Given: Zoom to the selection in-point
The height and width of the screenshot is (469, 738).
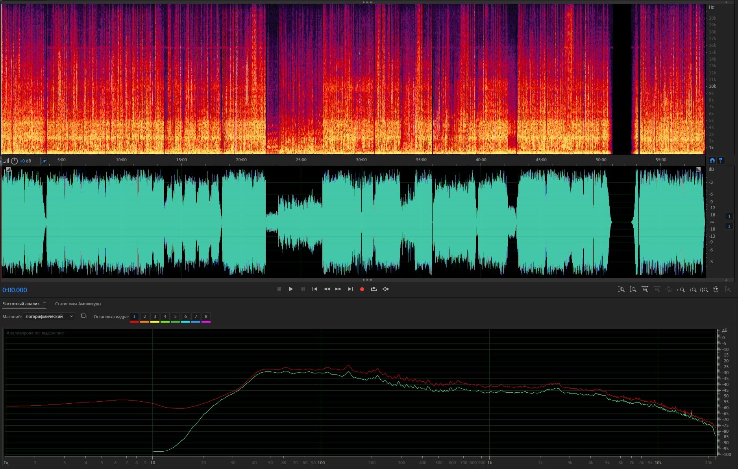Looking at the screenshot, I should 681,290.
